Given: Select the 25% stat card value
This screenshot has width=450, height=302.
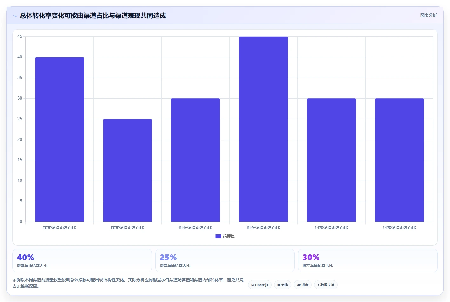Looking at the screenshot, I should click(x=168, y=257).
